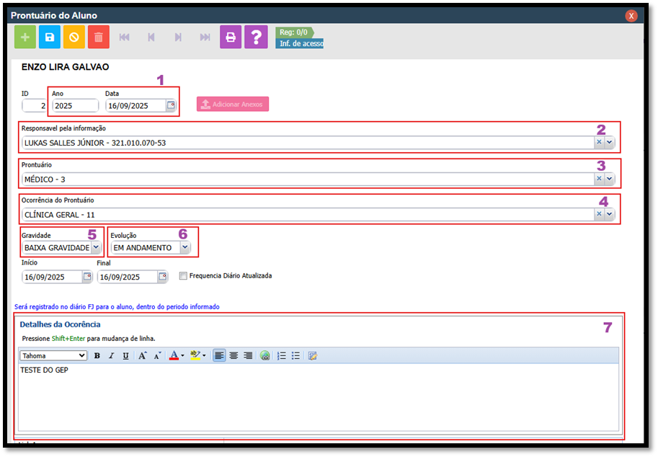This screenshot has width=658, height=457.
Task: Cancel editing with the orange cancel icon
Action: 74,37
